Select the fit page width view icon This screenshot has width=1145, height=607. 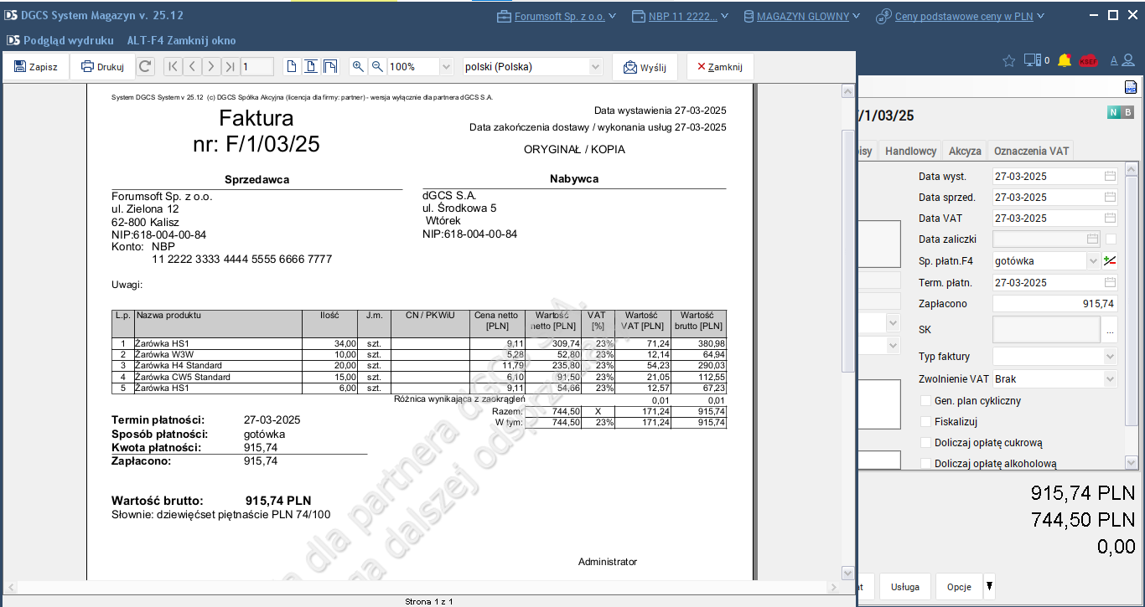(311, 67)
